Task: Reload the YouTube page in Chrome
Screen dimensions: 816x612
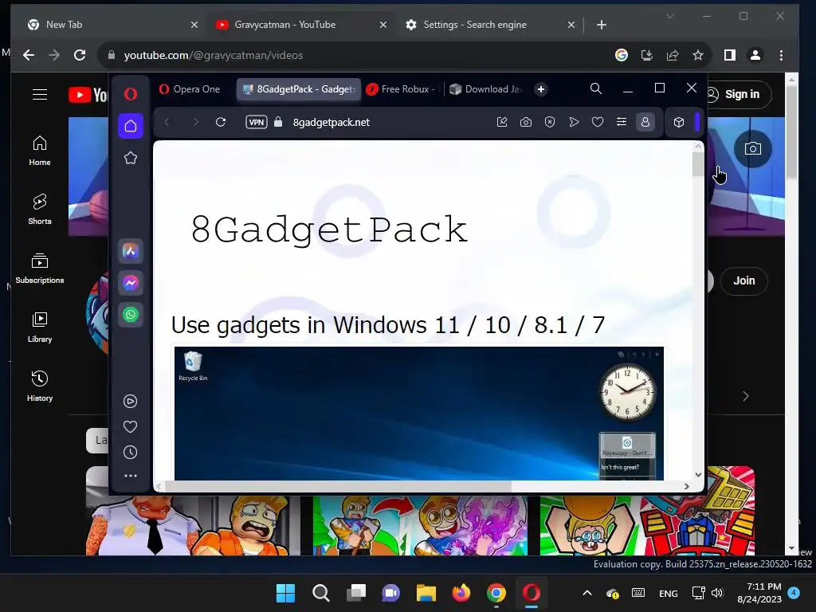Action: pos(80,55)
